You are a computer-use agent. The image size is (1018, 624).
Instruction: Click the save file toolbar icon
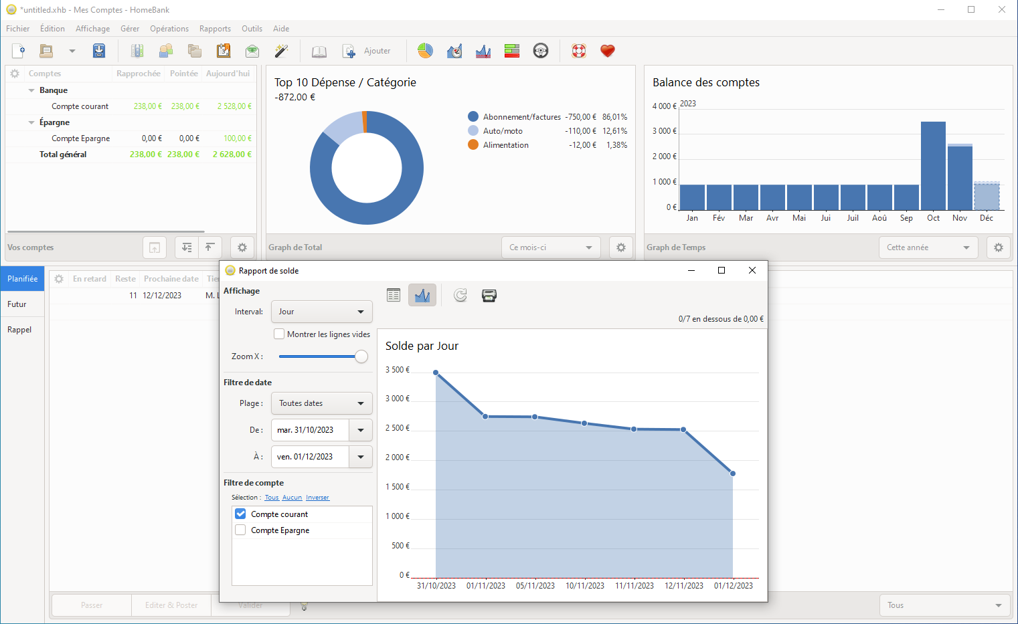coord(99,51)
